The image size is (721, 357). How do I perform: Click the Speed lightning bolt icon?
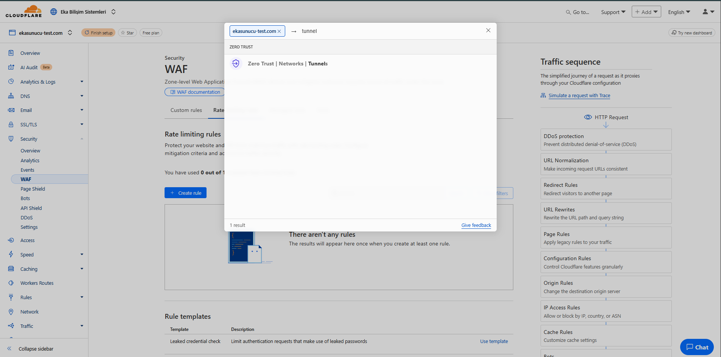[x=11, y=254]
